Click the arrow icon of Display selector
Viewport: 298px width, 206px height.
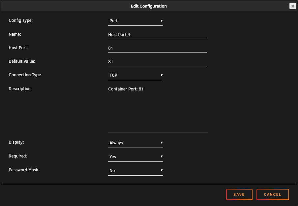tap(162, 143)
